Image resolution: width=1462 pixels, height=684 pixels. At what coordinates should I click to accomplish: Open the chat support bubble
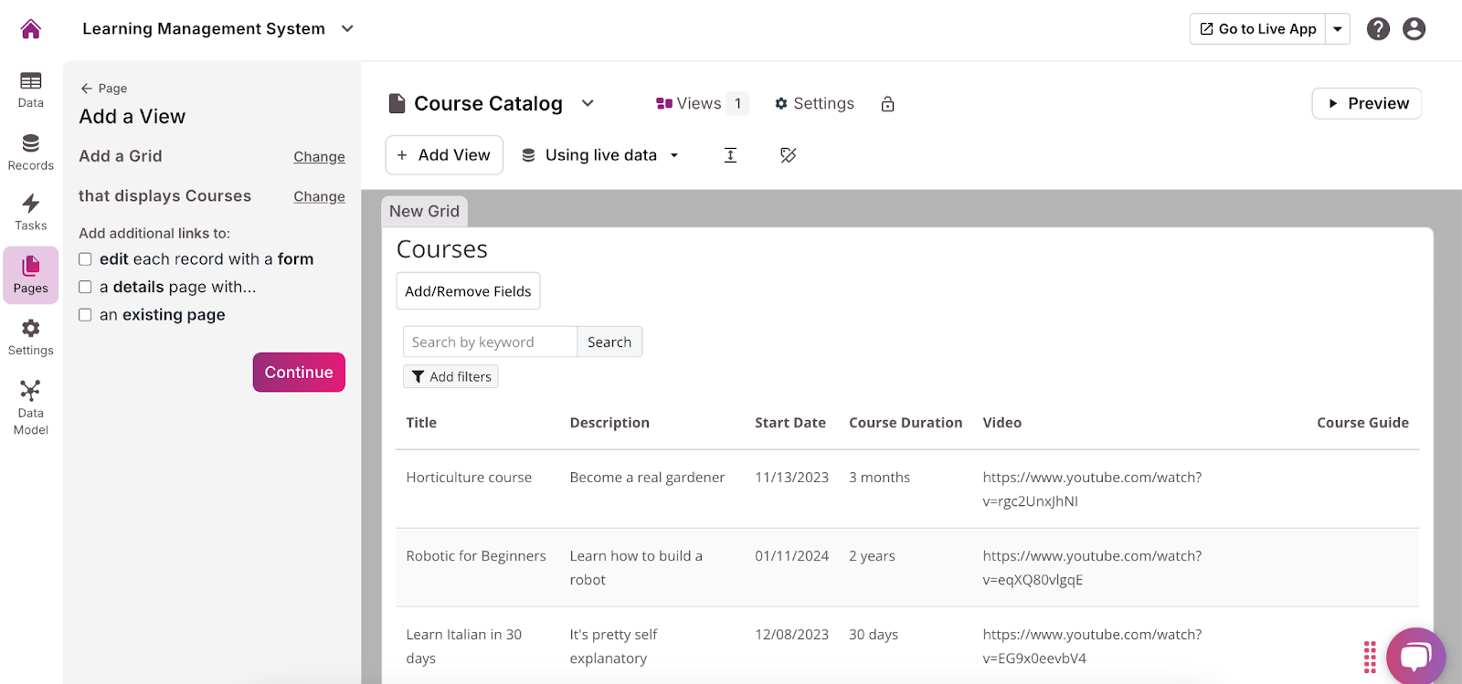[1415, 656]
